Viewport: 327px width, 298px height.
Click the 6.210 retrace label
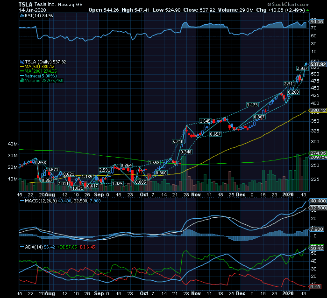178,142
